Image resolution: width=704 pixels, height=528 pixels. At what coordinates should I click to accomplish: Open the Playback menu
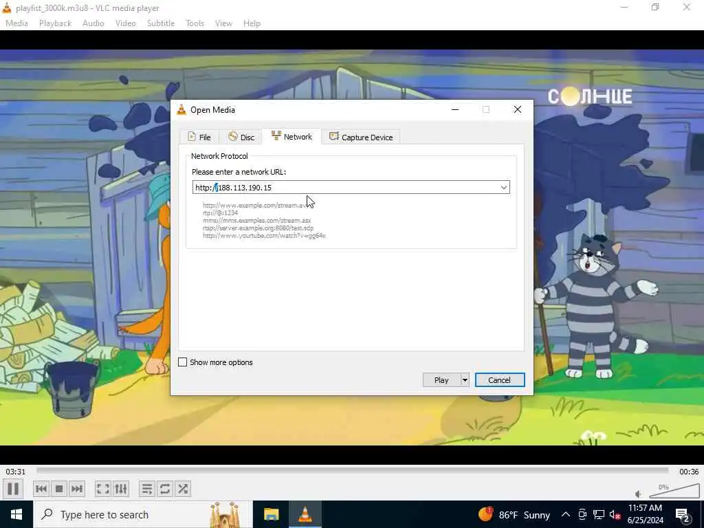pyautogui.click(x=55, y=23)
